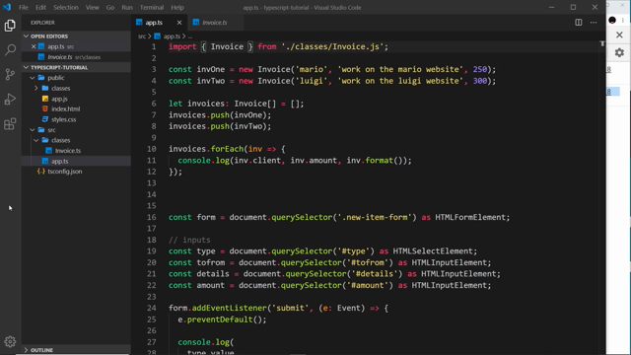This screenshot has height=355, width=631.
Task: Click the src breadcrumb segment
Action: point(142,36)
